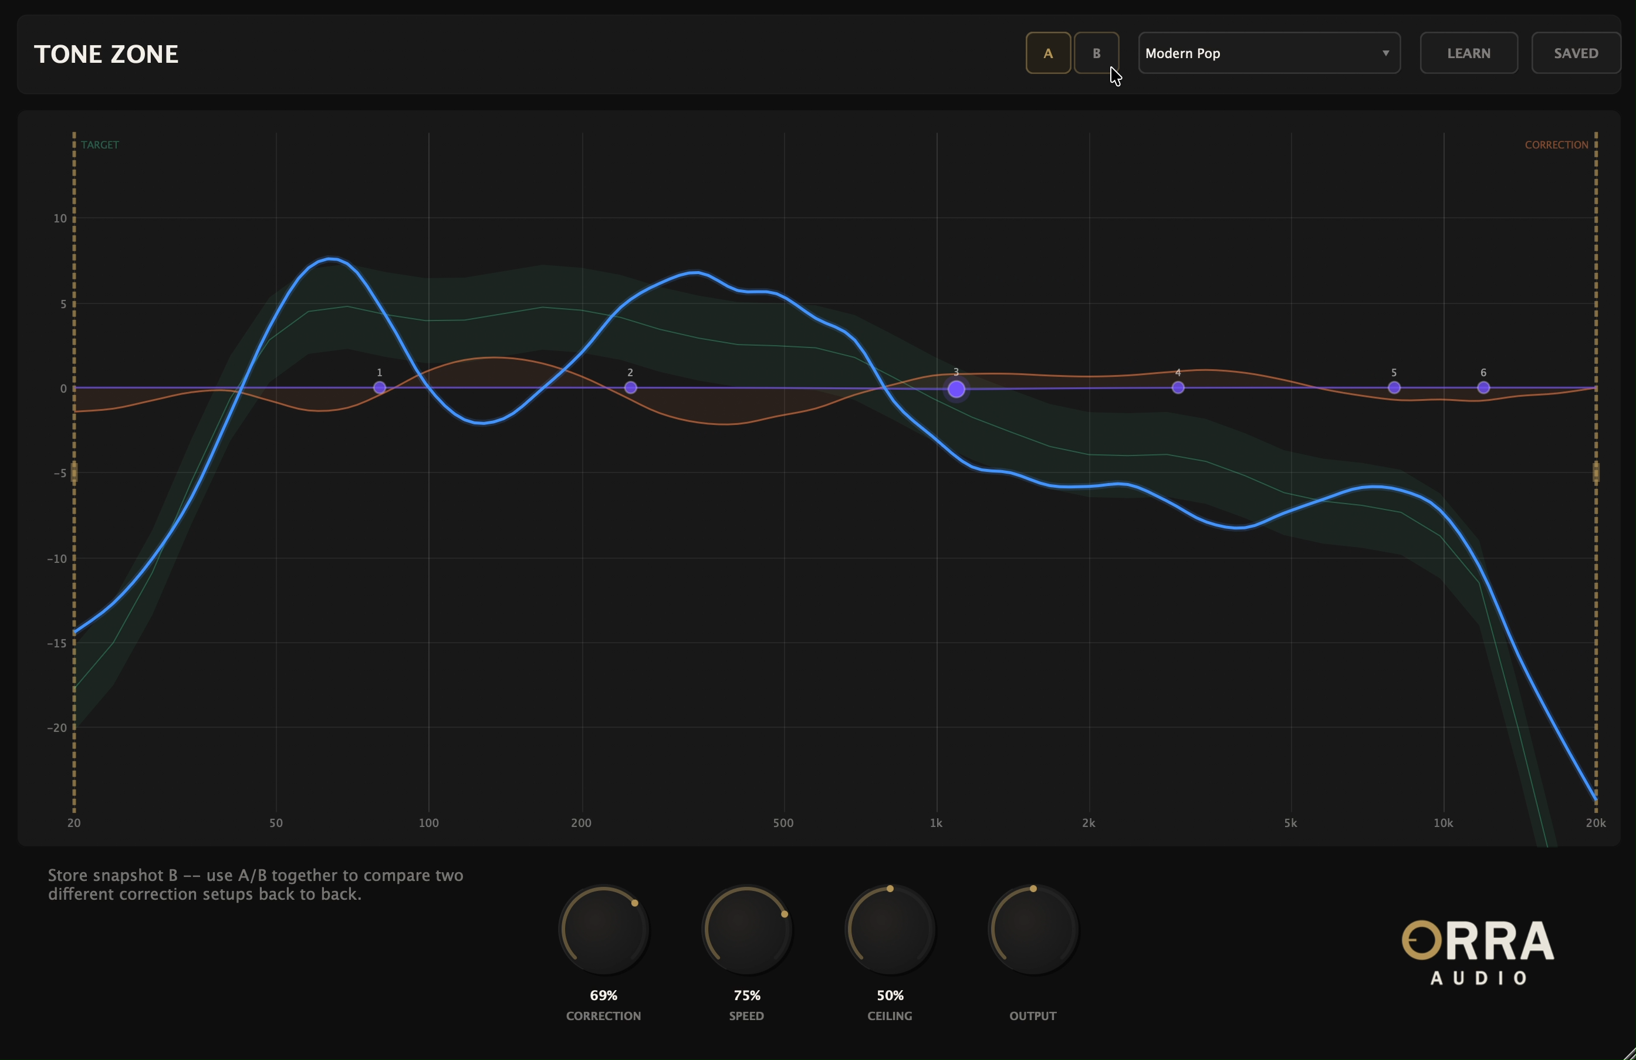Click the window resize grip corner
Viewport: 1636px width, 1060px height.
pos(1628,1053)
